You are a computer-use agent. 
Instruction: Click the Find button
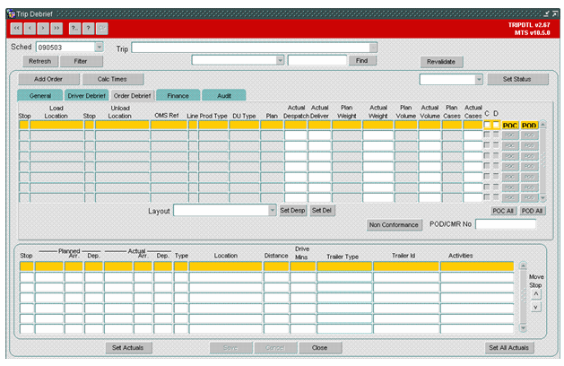pos(362,60)
